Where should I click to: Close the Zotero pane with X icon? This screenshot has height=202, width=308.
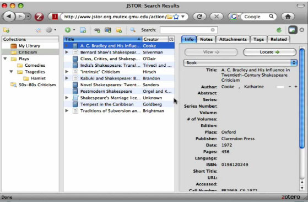[302, 30]
